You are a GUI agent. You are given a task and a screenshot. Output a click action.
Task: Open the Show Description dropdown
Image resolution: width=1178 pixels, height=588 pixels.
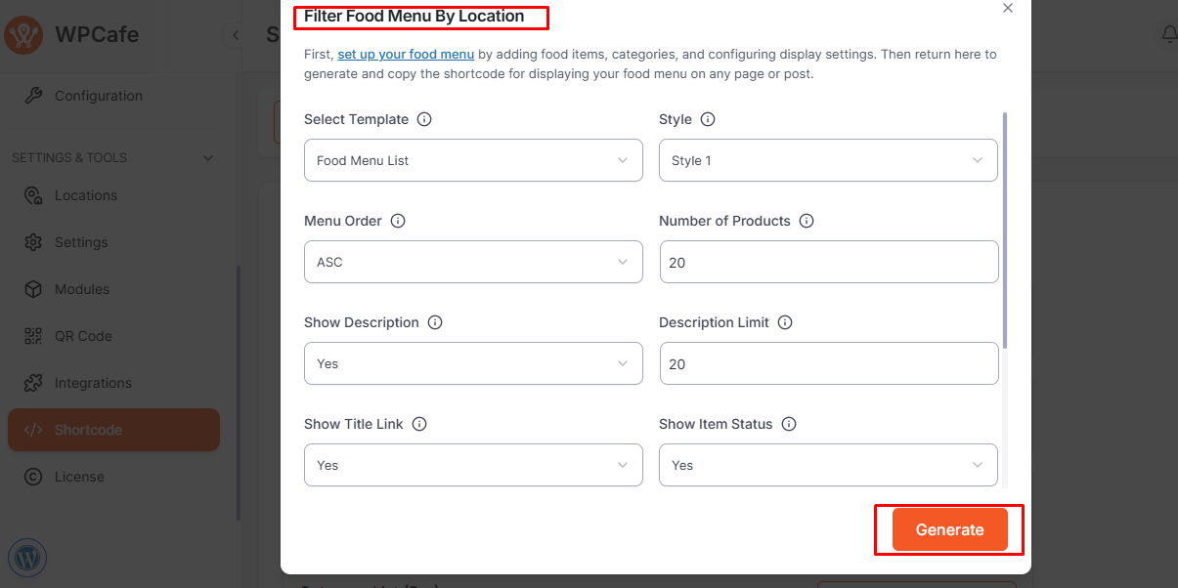click(473, 363)
